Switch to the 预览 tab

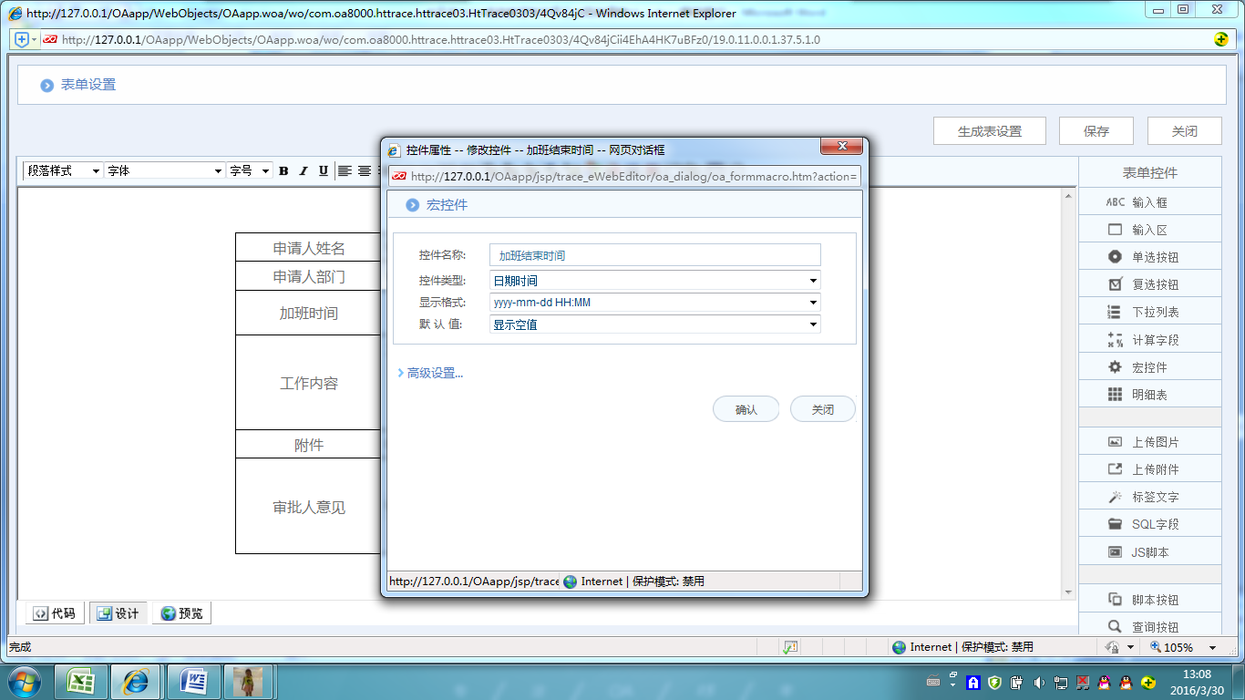181,612
